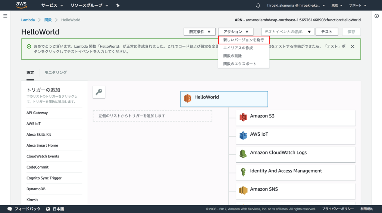Open the 利用規約 link
The image size is (382, 213).
(x=367, y=209)
